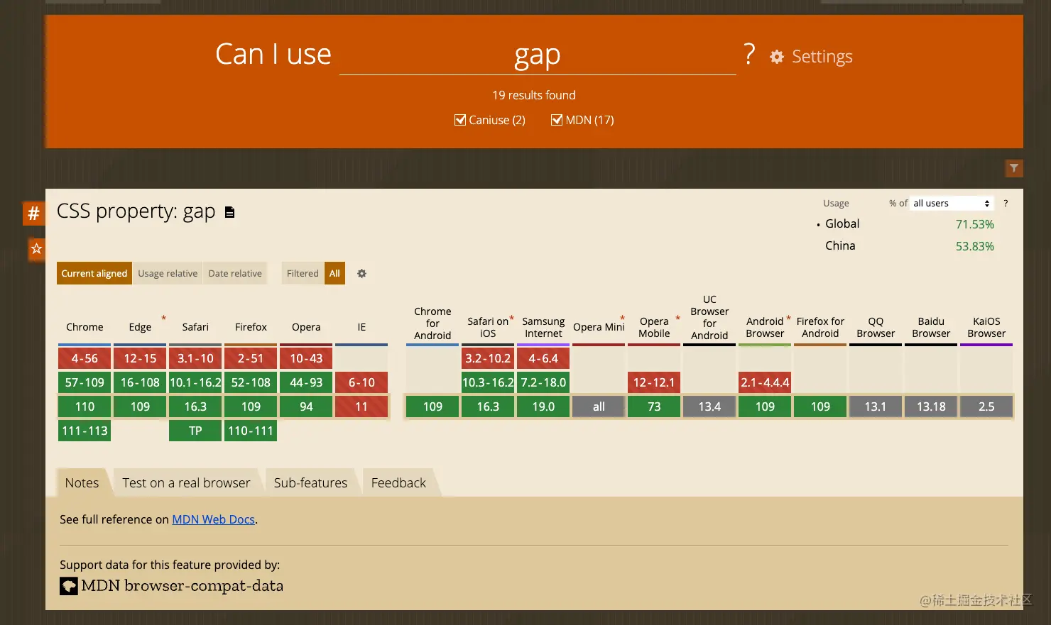Click the Global usage 71.53% value

pyautogui.click(x=974, y=224)
